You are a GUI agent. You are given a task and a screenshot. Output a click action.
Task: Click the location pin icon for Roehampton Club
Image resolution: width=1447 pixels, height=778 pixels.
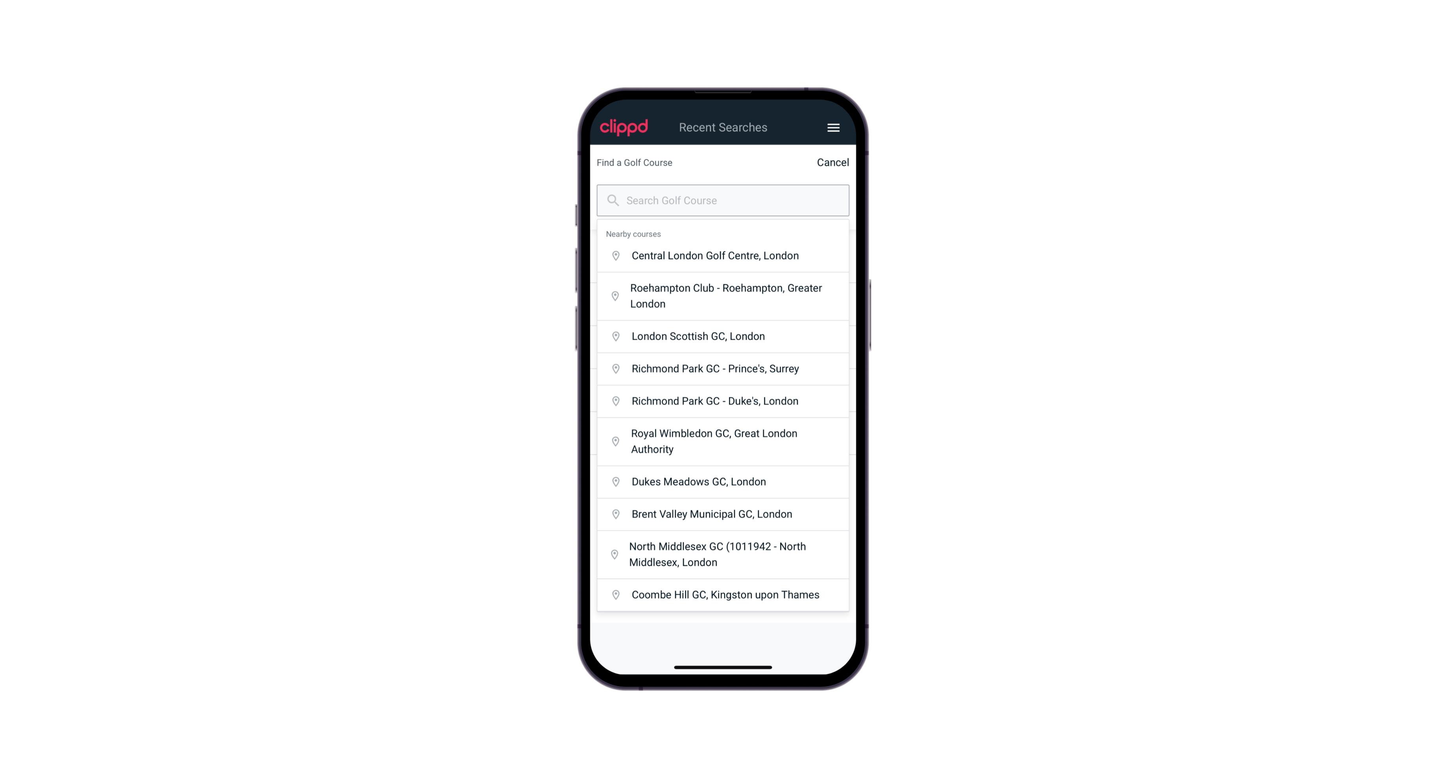pyautogui.click(x=614, y=296)
